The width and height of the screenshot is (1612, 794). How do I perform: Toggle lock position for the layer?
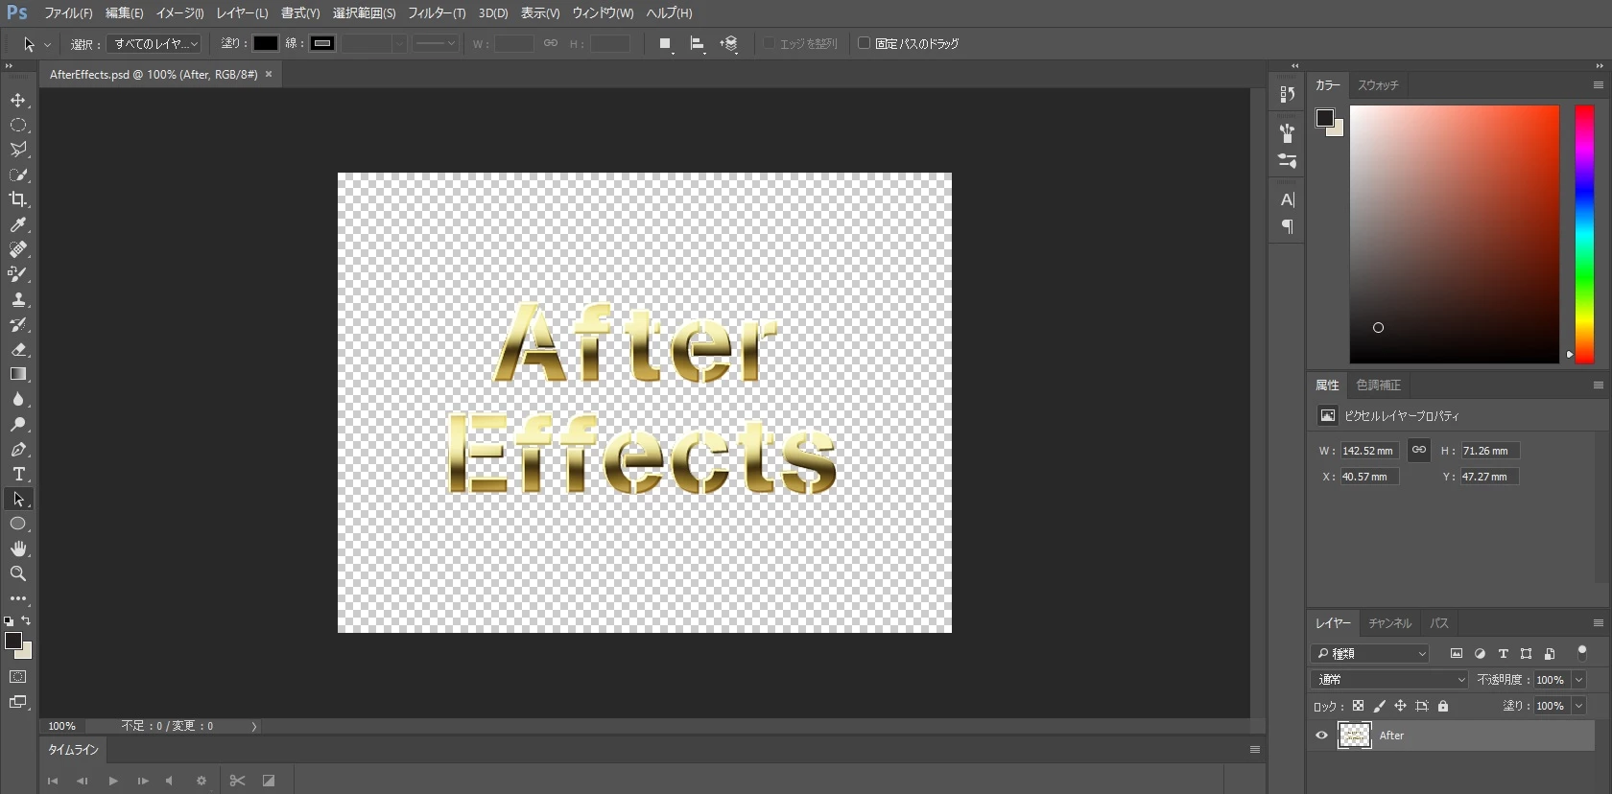click(1400, 706)
